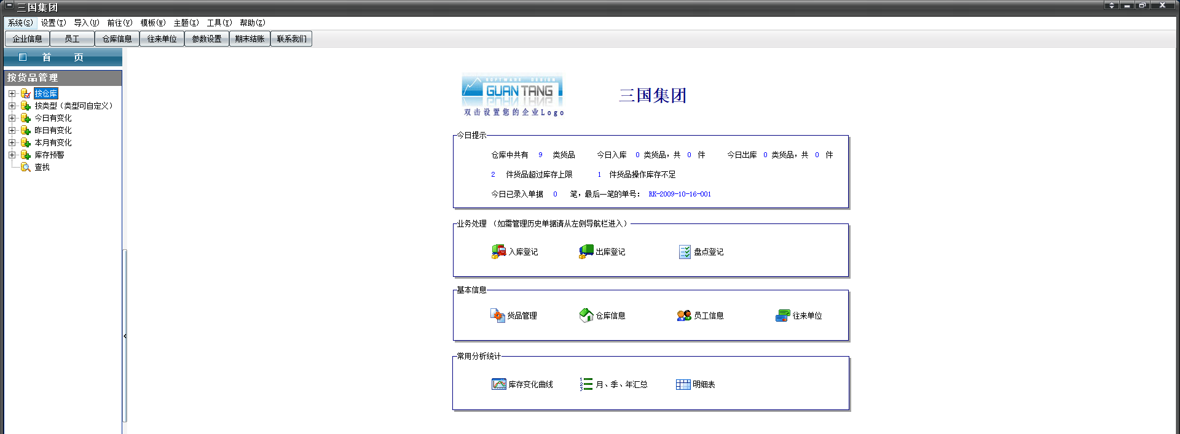
Task: Click the 员工 toolbar button
Action: coord(72,39)
